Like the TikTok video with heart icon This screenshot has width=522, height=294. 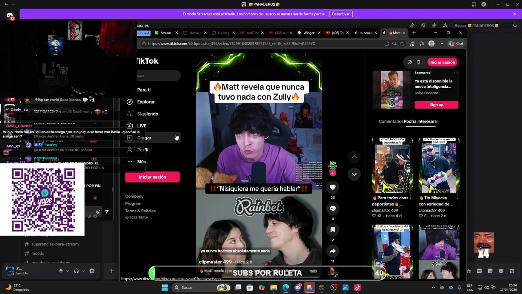[x=332, y=187]
